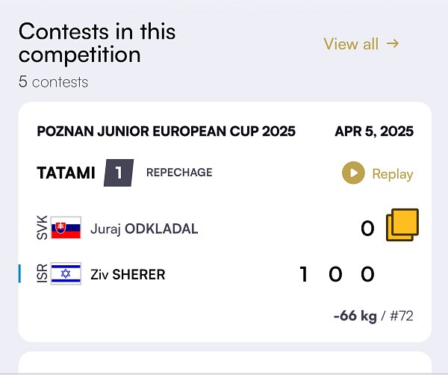Open Juraj ODKLADAL's profile name

pyautogui.click(x=144, y=229)
